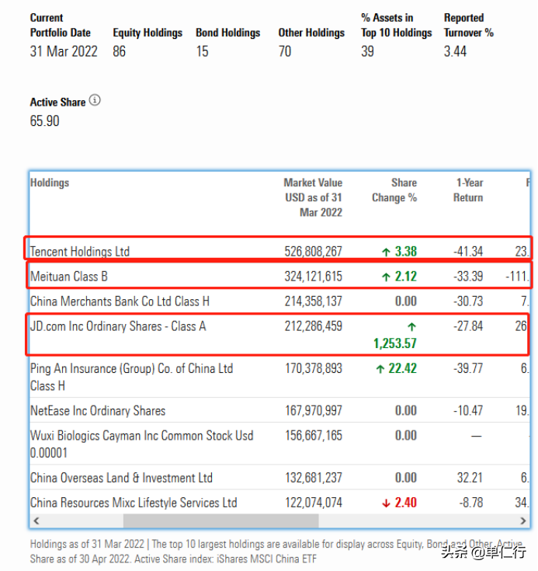The width and height of the screenshot is (538, 571).
Task: Click Meituan market value 324,121,615
Action: tap(314, 277)
